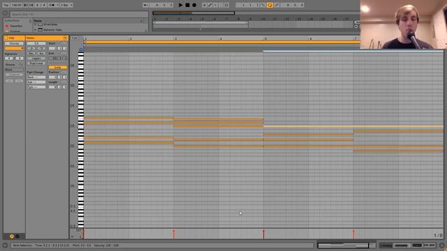Open the metronome settings dropdown arrow
Screen dimensions: 447x251
pos(57,5)
